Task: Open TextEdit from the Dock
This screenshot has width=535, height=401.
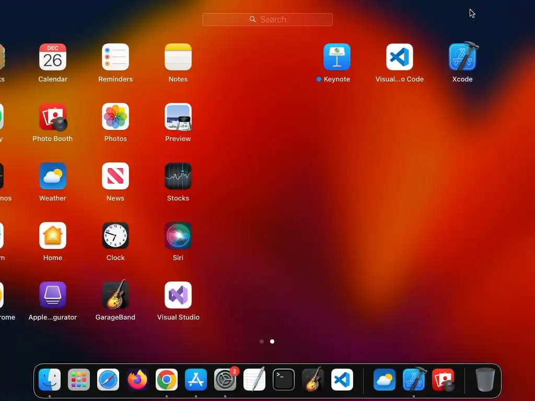Action: click(x=254, y=380)
